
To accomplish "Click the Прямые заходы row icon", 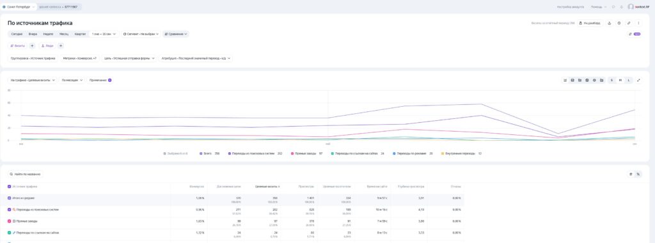I will point(14,221).
